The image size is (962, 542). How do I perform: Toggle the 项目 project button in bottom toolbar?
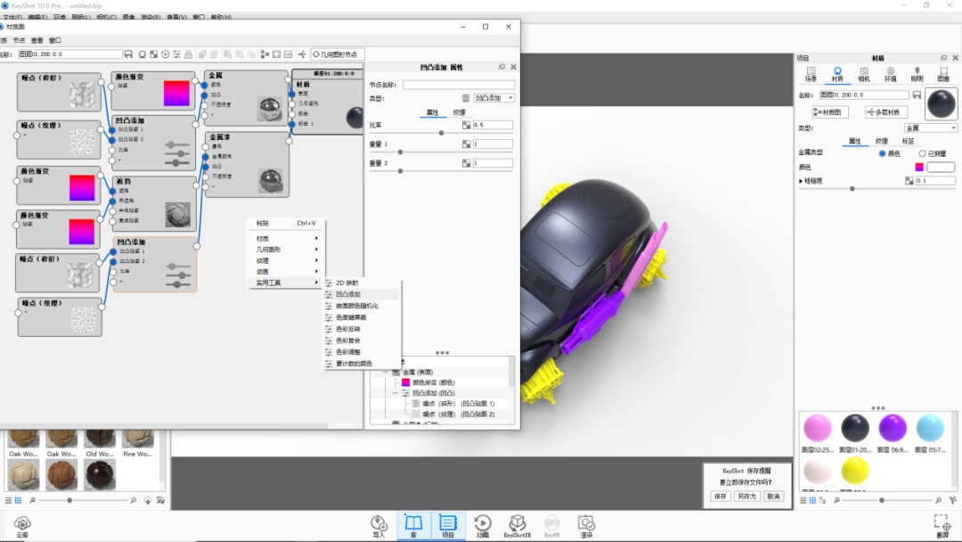(x=448, y=526)
